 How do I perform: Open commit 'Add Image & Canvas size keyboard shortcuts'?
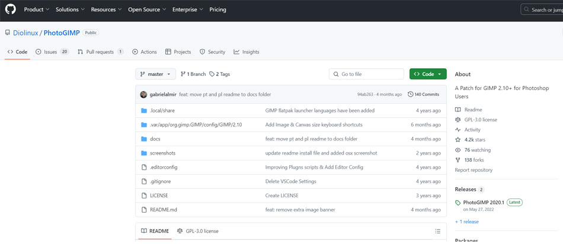[x=314, y=125]
